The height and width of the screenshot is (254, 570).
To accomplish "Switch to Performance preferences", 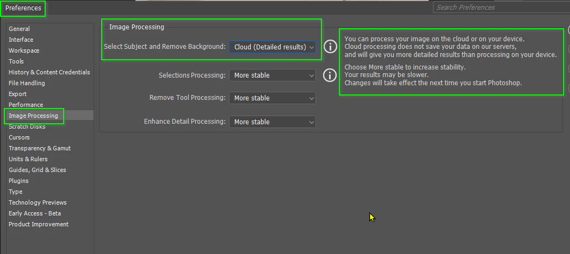I will point(26,105).
